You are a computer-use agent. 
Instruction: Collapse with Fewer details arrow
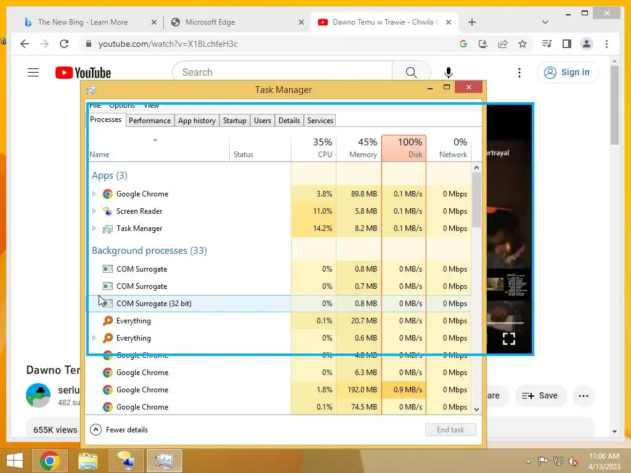coord(96,429)
